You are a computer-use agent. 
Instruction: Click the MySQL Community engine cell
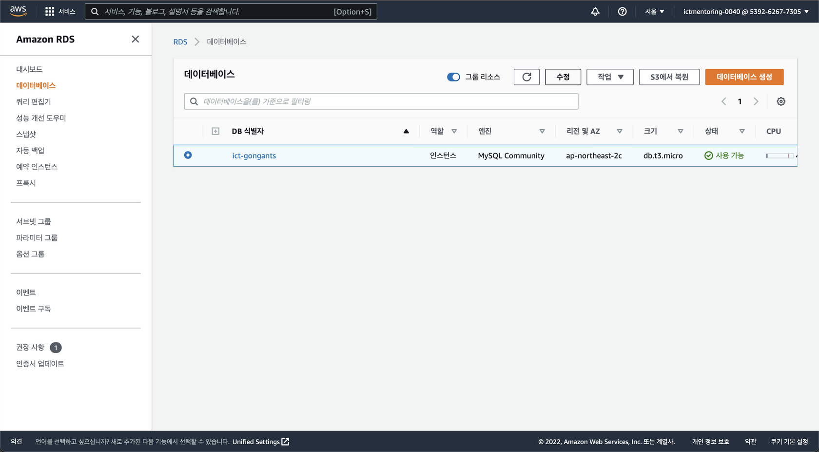(x=511, y=156)
